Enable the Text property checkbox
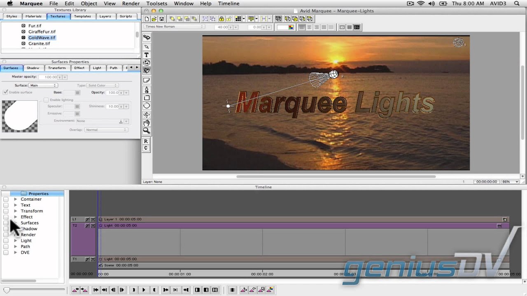 tap(6, 205)
